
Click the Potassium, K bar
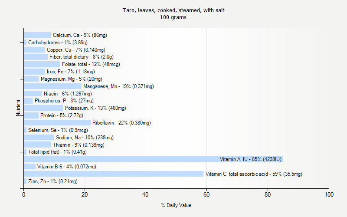43,108
